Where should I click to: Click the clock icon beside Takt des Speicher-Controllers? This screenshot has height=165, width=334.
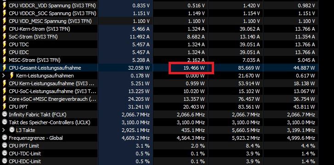[4, 122]
